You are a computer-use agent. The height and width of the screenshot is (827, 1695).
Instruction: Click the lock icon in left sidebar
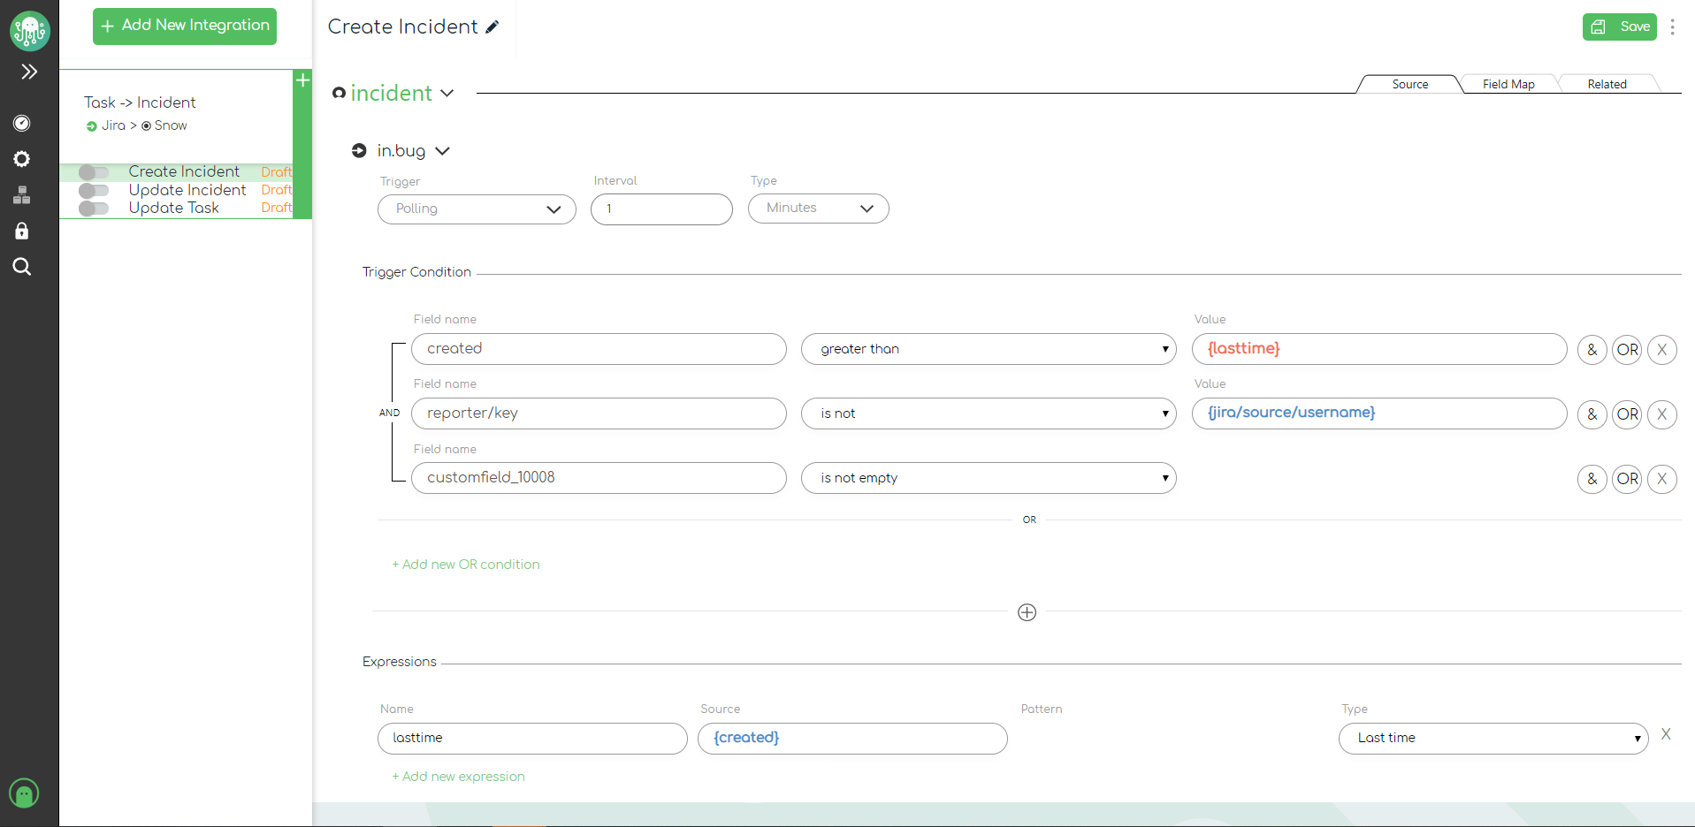pos(22,231)
